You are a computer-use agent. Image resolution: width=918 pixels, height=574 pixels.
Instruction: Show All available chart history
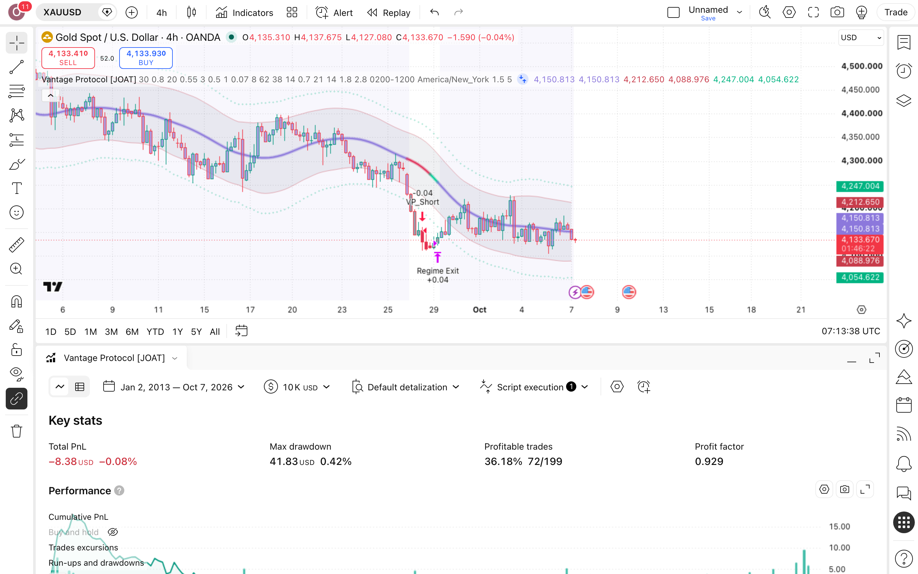[215, 331]
